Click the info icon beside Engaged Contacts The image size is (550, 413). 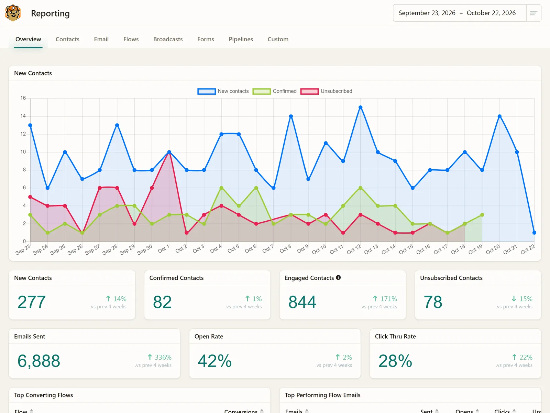(338, 278)
